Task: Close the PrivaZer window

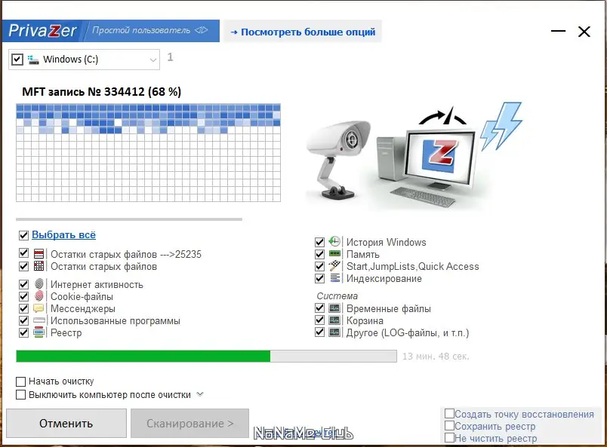Action: click(x=584, y=32)
